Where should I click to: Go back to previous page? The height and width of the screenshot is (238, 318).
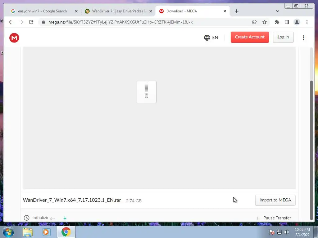(x=11, y=22)
